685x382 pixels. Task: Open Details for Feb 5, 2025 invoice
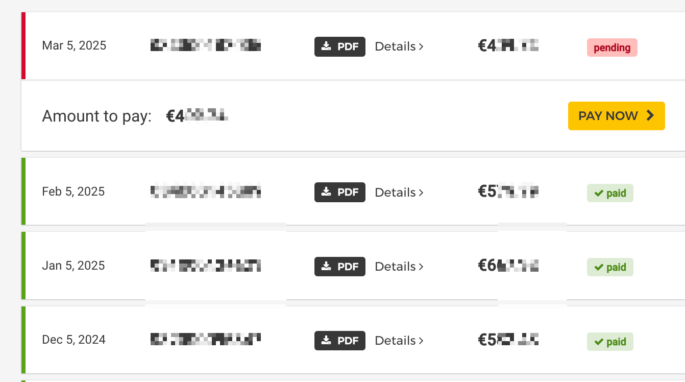399,193
